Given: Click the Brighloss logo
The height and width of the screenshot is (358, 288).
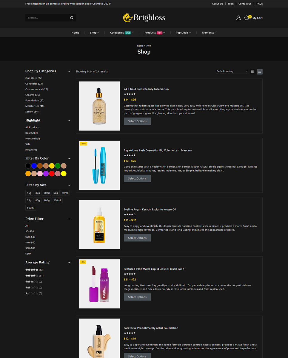Looking at the screenshot, I should point(144,18).
